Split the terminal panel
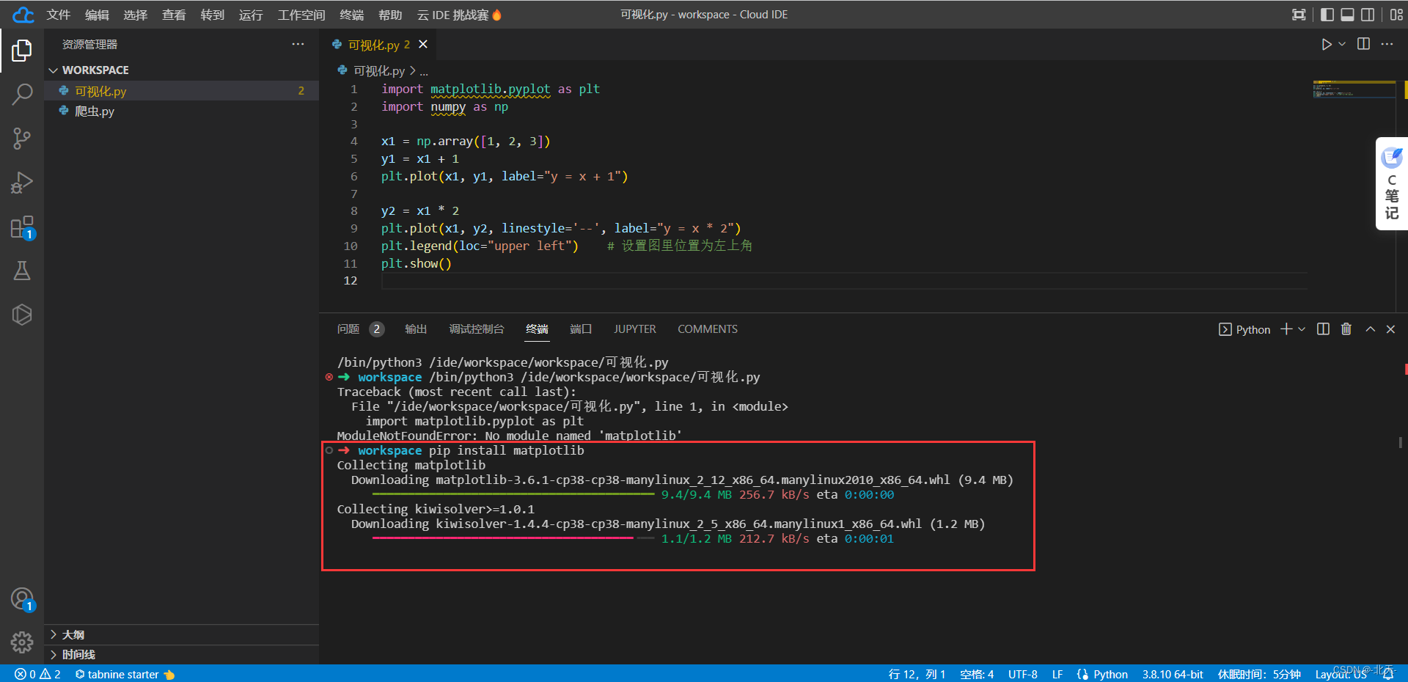Image resolution: width=1408 pixels, height=682 pixels. point(1323,329)
